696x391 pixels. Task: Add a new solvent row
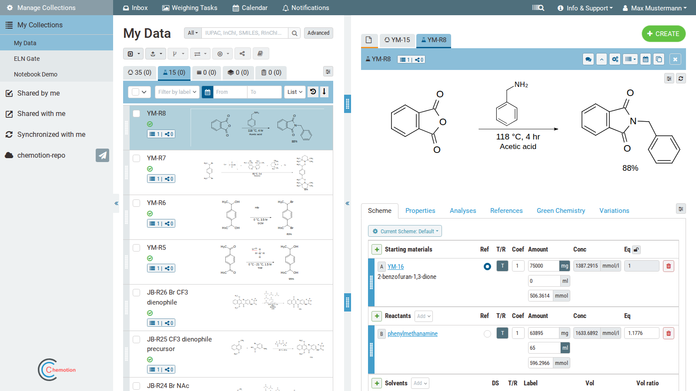click(x=377, y=383)
